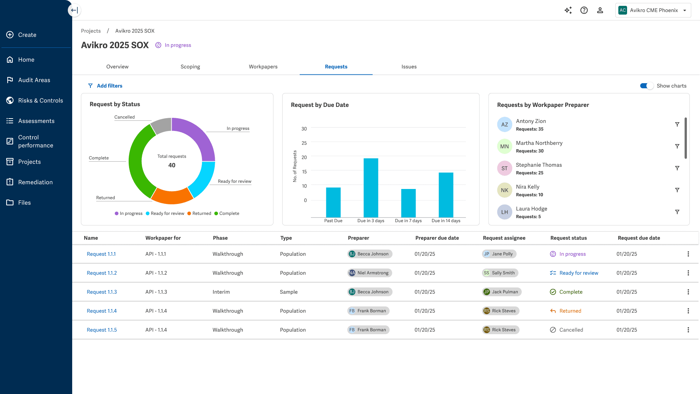Open the help question mark icon

(584, 10)
